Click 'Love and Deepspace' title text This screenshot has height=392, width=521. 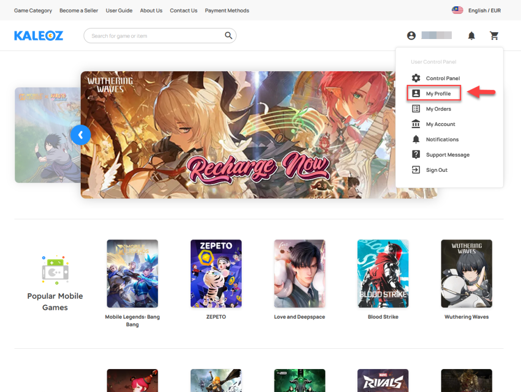[300, 317]
